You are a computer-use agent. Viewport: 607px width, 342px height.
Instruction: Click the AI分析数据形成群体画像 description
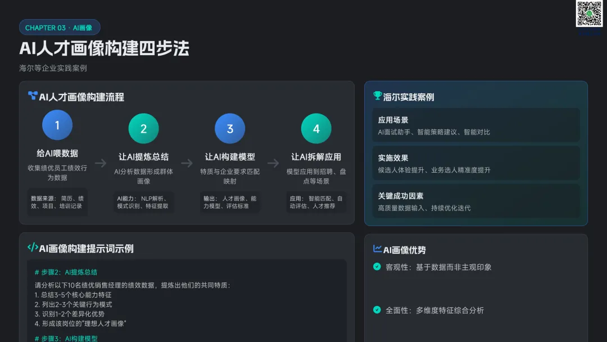144,176
